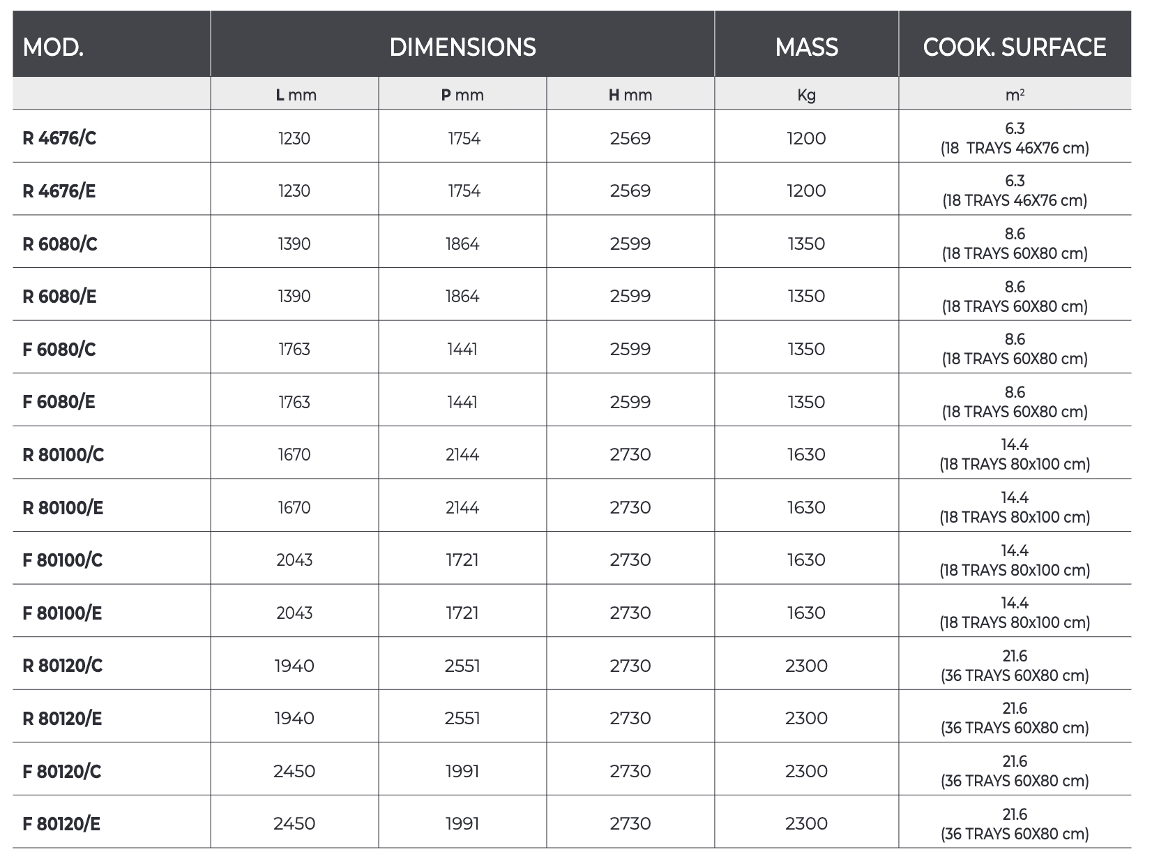Click L value 2450 for F 80120/C
Image resolution: width=1159 pixels, height=861 pixels.
tap(294, 771)
